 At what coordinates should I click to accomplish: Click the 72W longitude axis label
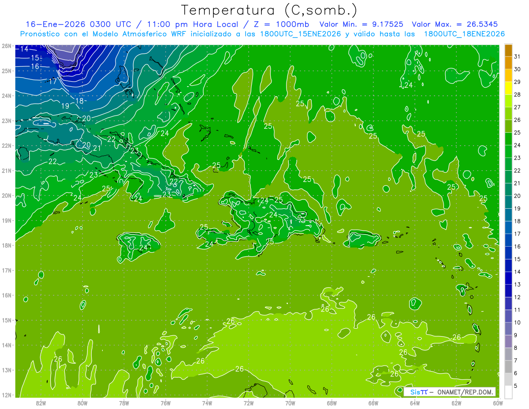pyautogui.click(x=249, y=403)
